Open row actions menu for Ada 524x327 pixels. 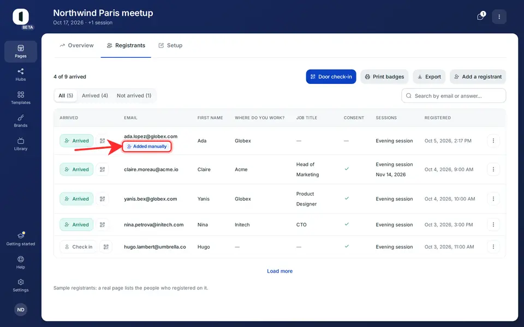click(x=493, y=141)
